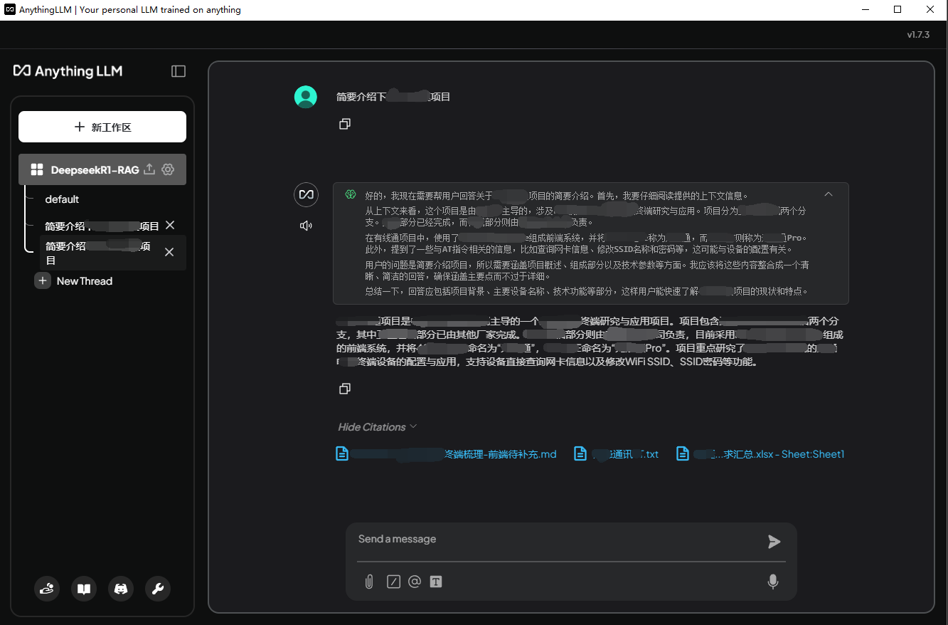Open settings with the wrench icon
Image resolution: width=948 pixels, height=625 pixels.
[x=158, y=589]
